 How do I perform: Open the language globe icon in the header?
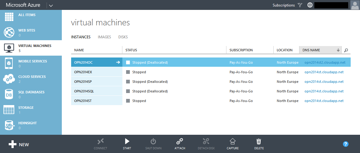click(310, 5)
